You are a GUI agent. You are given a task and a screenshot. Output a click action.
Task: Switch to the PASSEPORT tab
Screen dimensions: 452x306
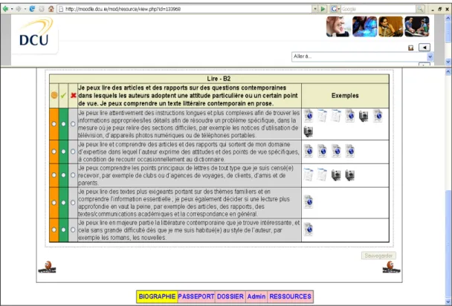(x=196, y=296)
